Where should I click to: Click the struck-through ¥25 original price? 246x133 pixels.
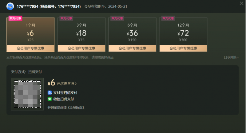(x=30, y=40)
